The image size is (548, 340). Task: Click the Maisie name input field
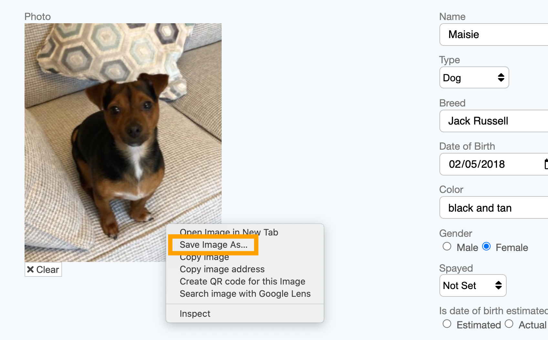coord(494,35)
